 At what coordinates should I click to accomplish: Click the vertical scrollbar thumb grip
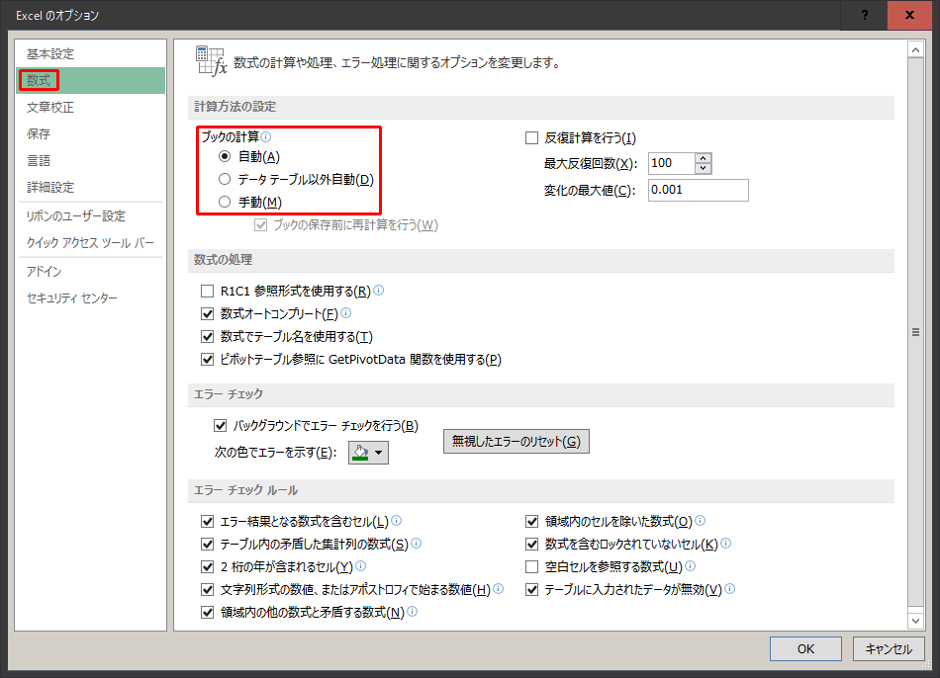point(915,332)
